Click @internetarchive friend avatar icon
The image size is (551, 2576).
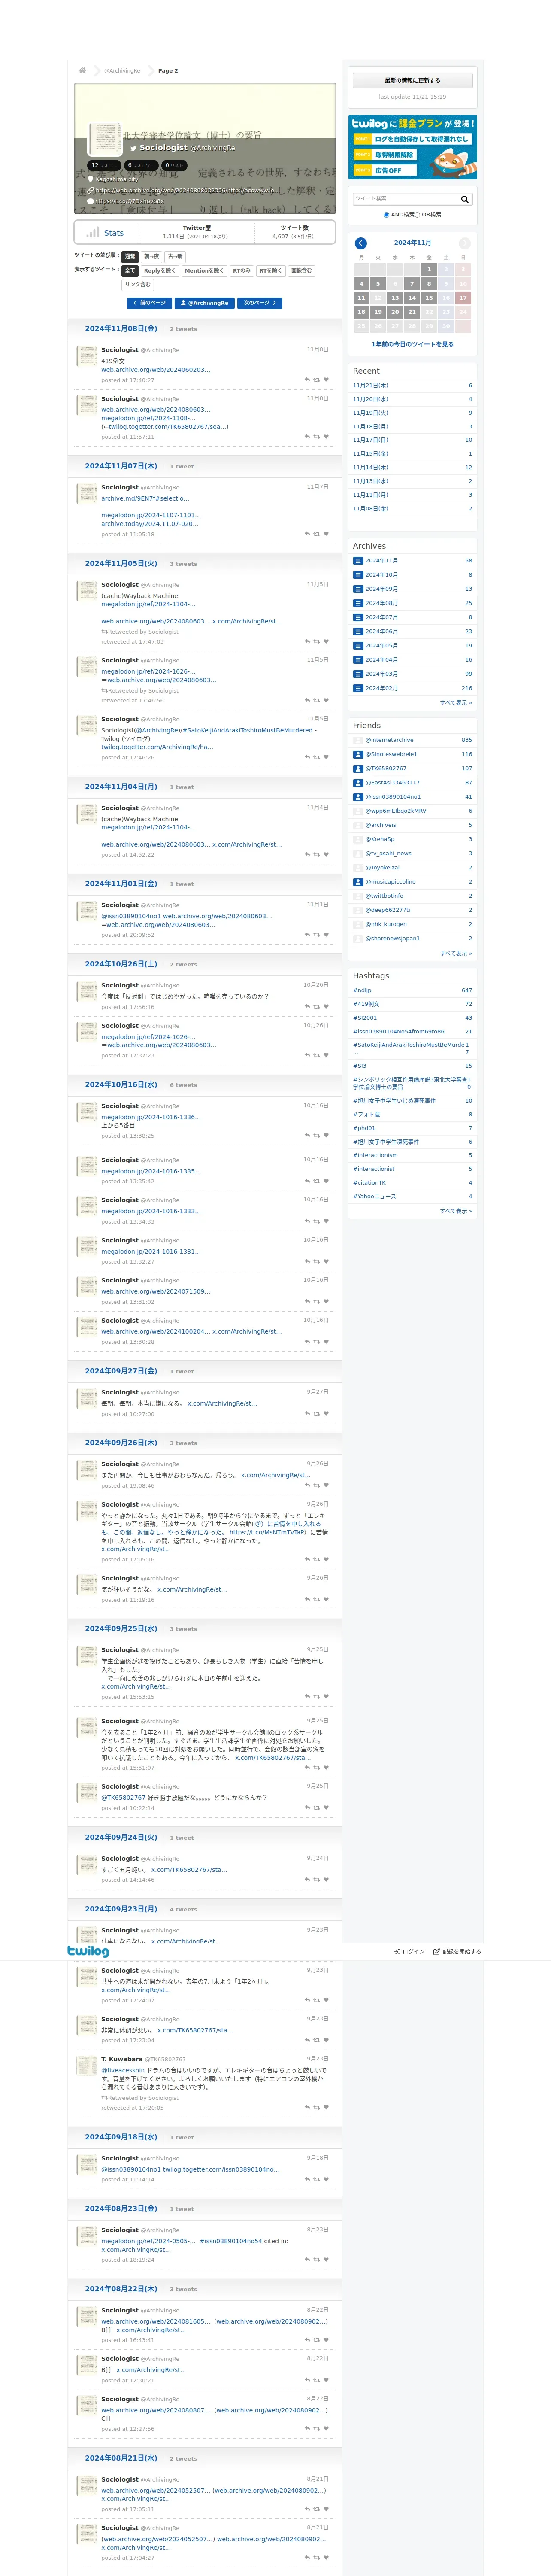pyautogui.click(x=358, y=740)
